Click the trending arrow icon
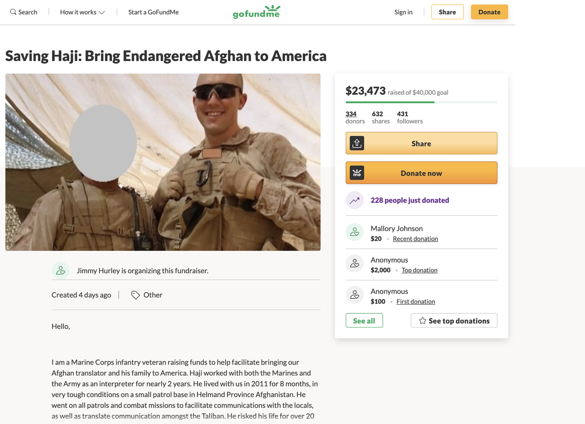585x424 pixels. 354,200
